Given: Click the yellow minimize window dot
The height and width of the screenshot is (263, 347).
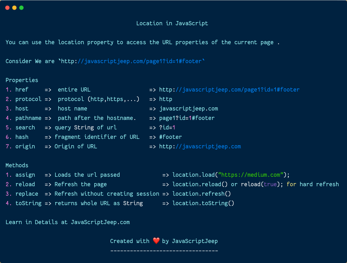Looking at the screenshot, I should pos(14,8).
